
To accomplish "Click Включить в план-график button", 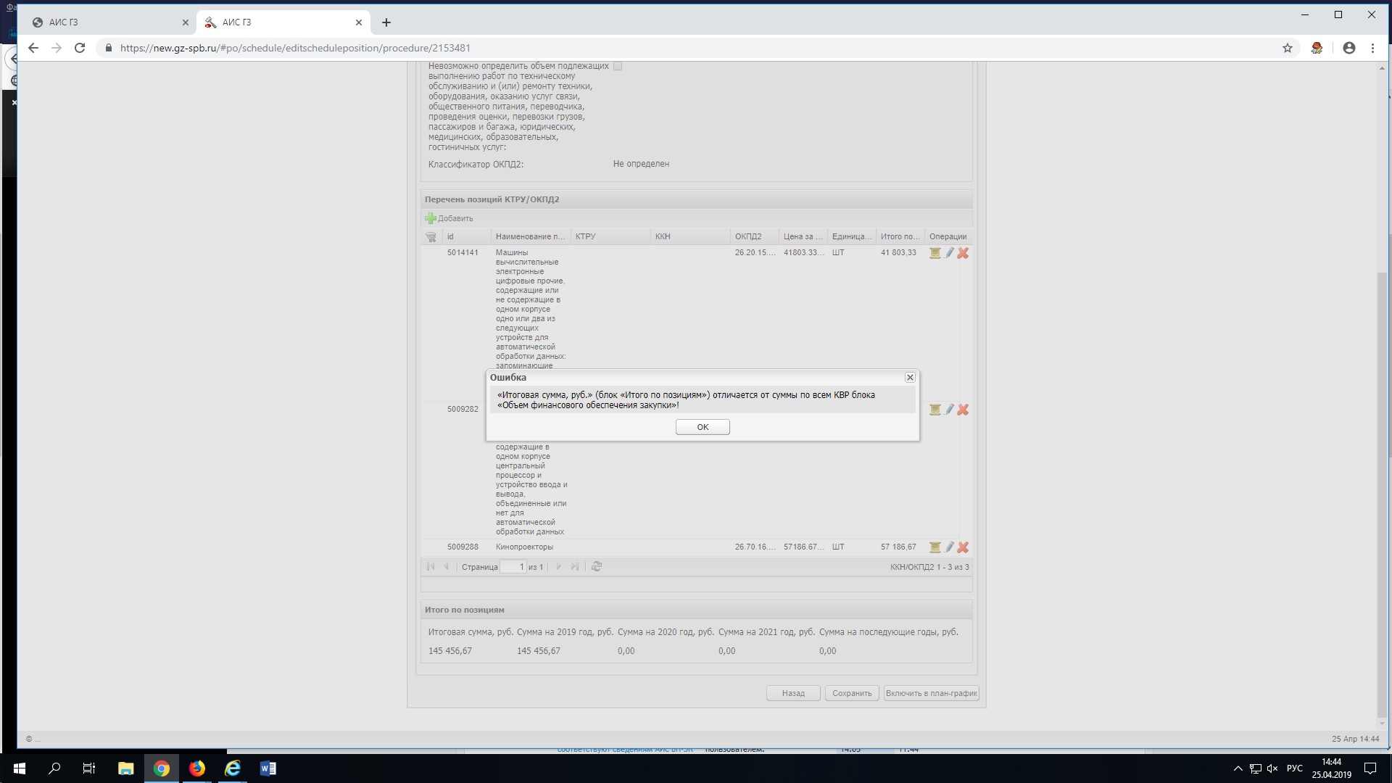I will tap(931, 693).
